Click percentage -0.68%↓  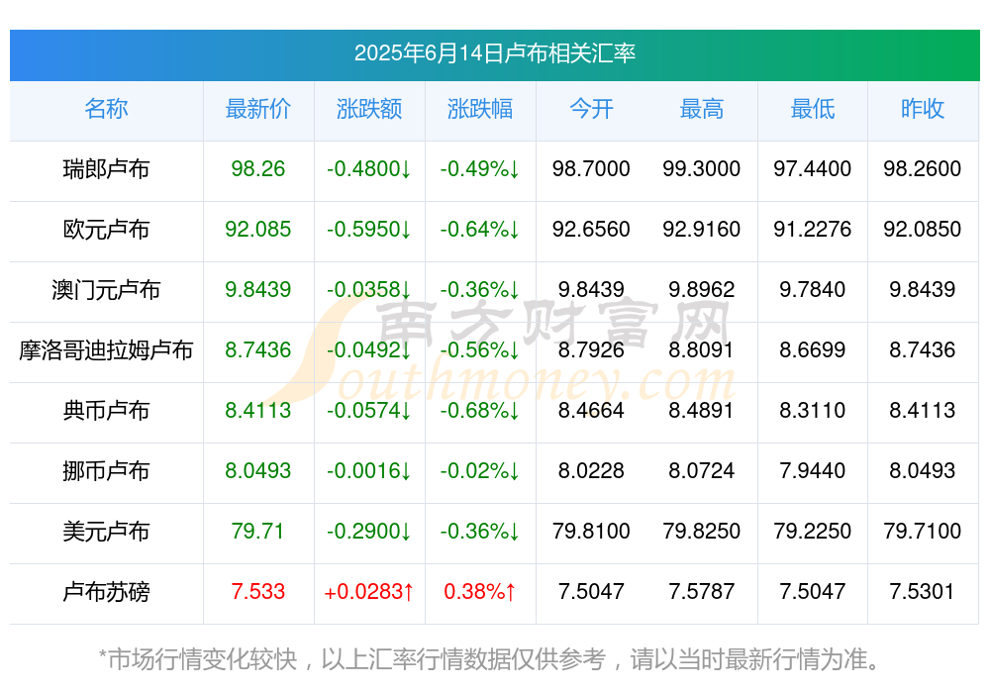click(480, 411)
